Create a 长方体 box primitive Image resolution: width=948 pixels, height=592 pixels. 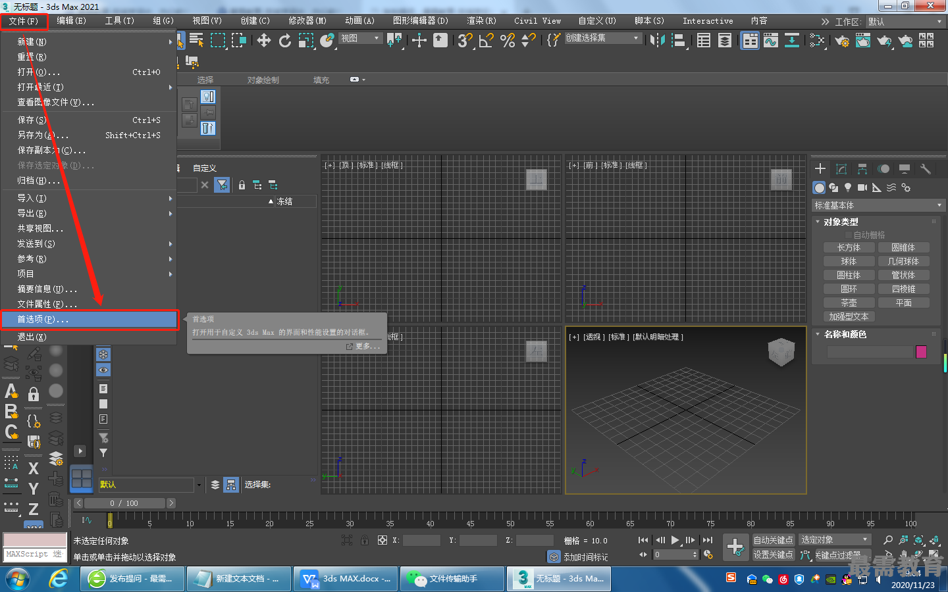(x=849, y=247)
